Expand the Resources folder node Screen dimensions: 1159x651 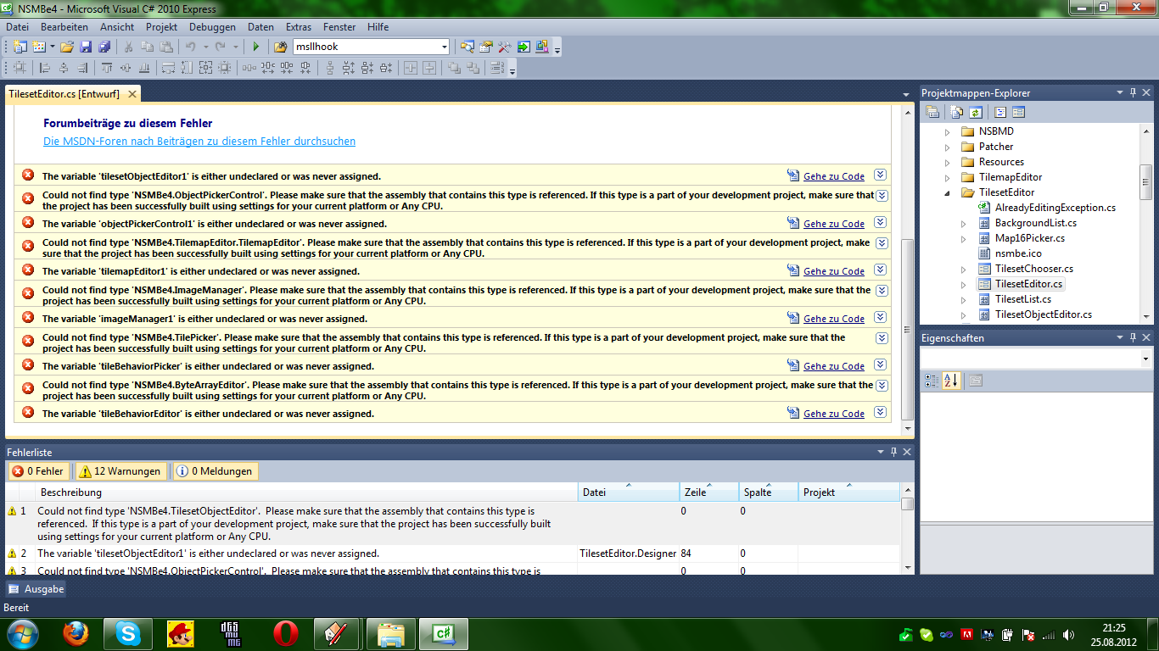(948, 162)
